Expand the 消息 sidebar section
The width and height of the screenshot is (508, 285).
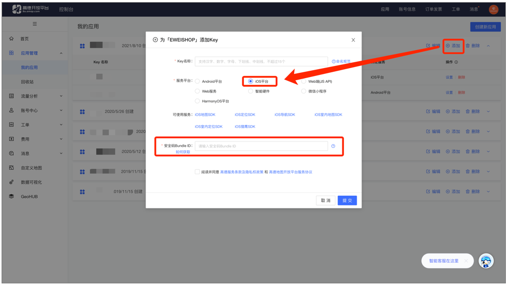61,153
